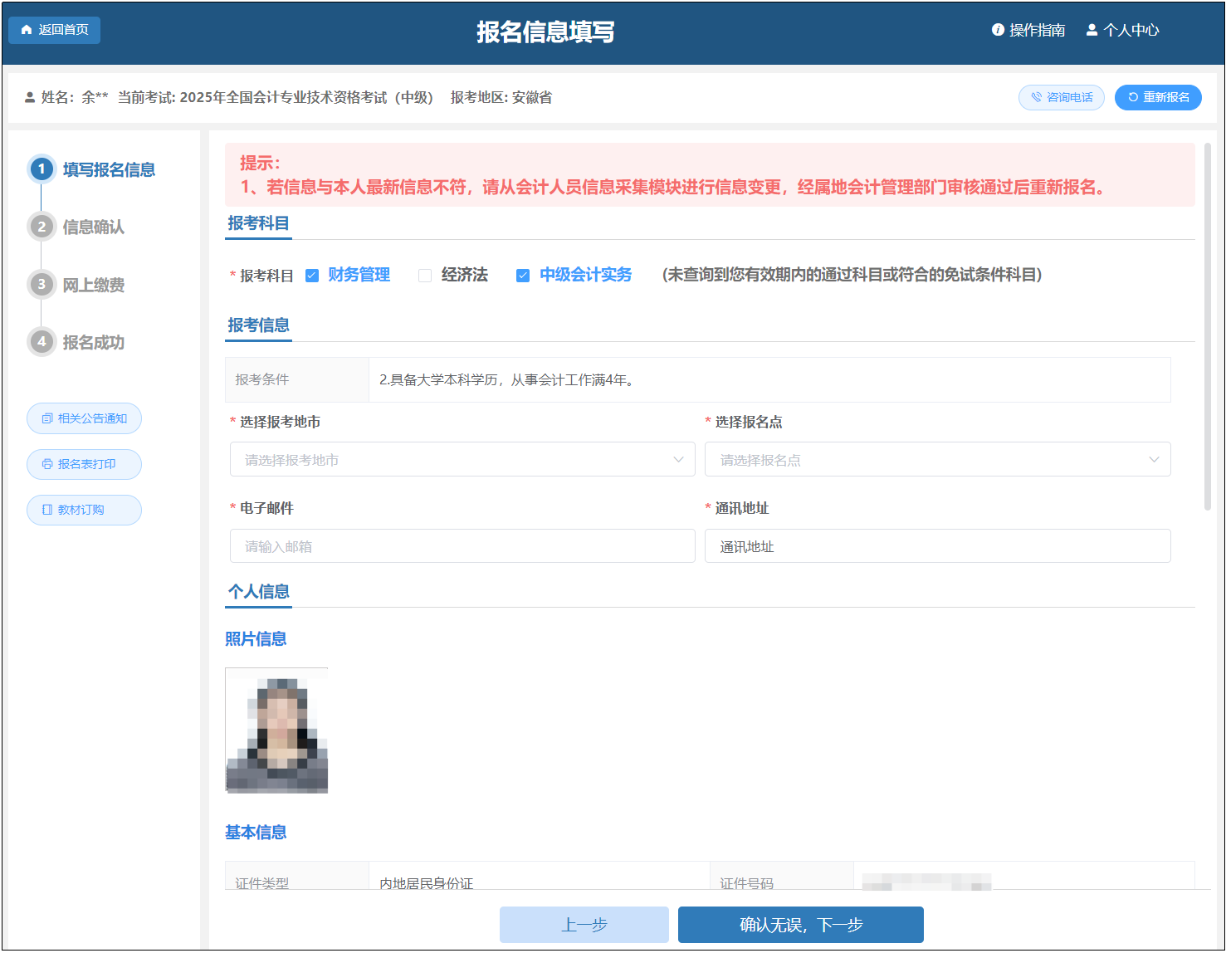This screenshot has width=1226, height=953.
Task: Click the refresh icon on 重新报名 button
Action: pyautogui.click(x=1131, y=97)
